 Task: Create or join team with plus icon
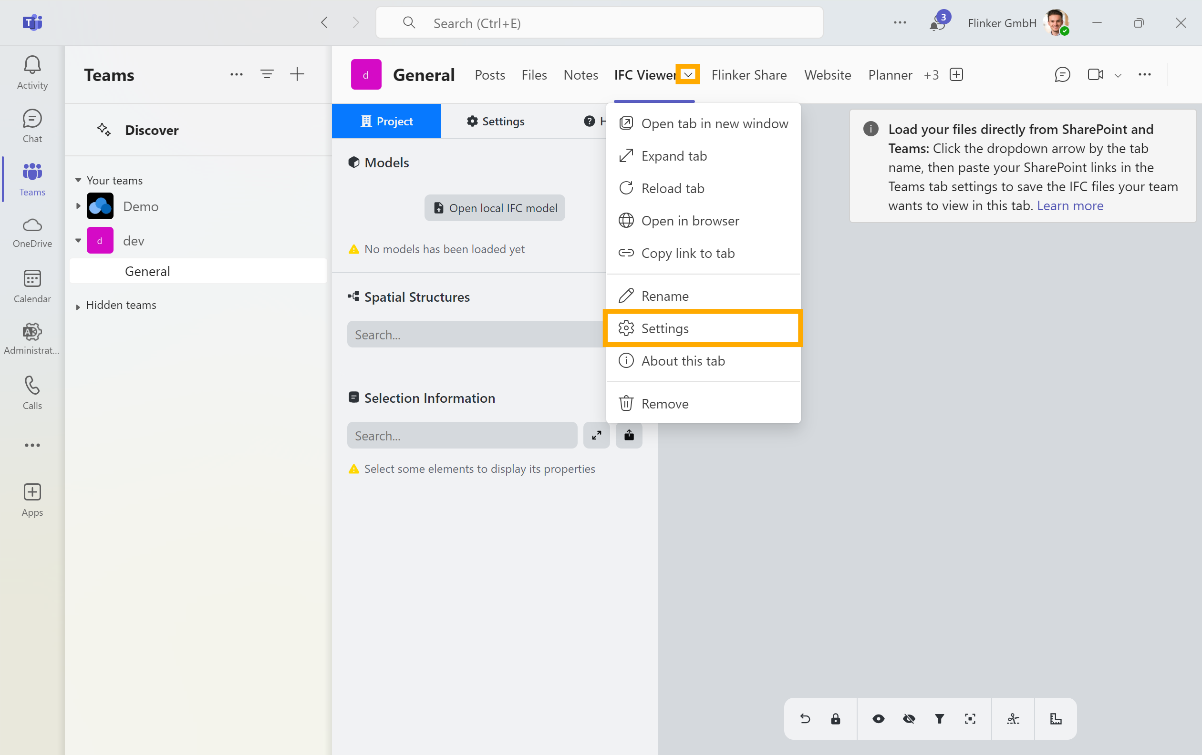point(297,74)
